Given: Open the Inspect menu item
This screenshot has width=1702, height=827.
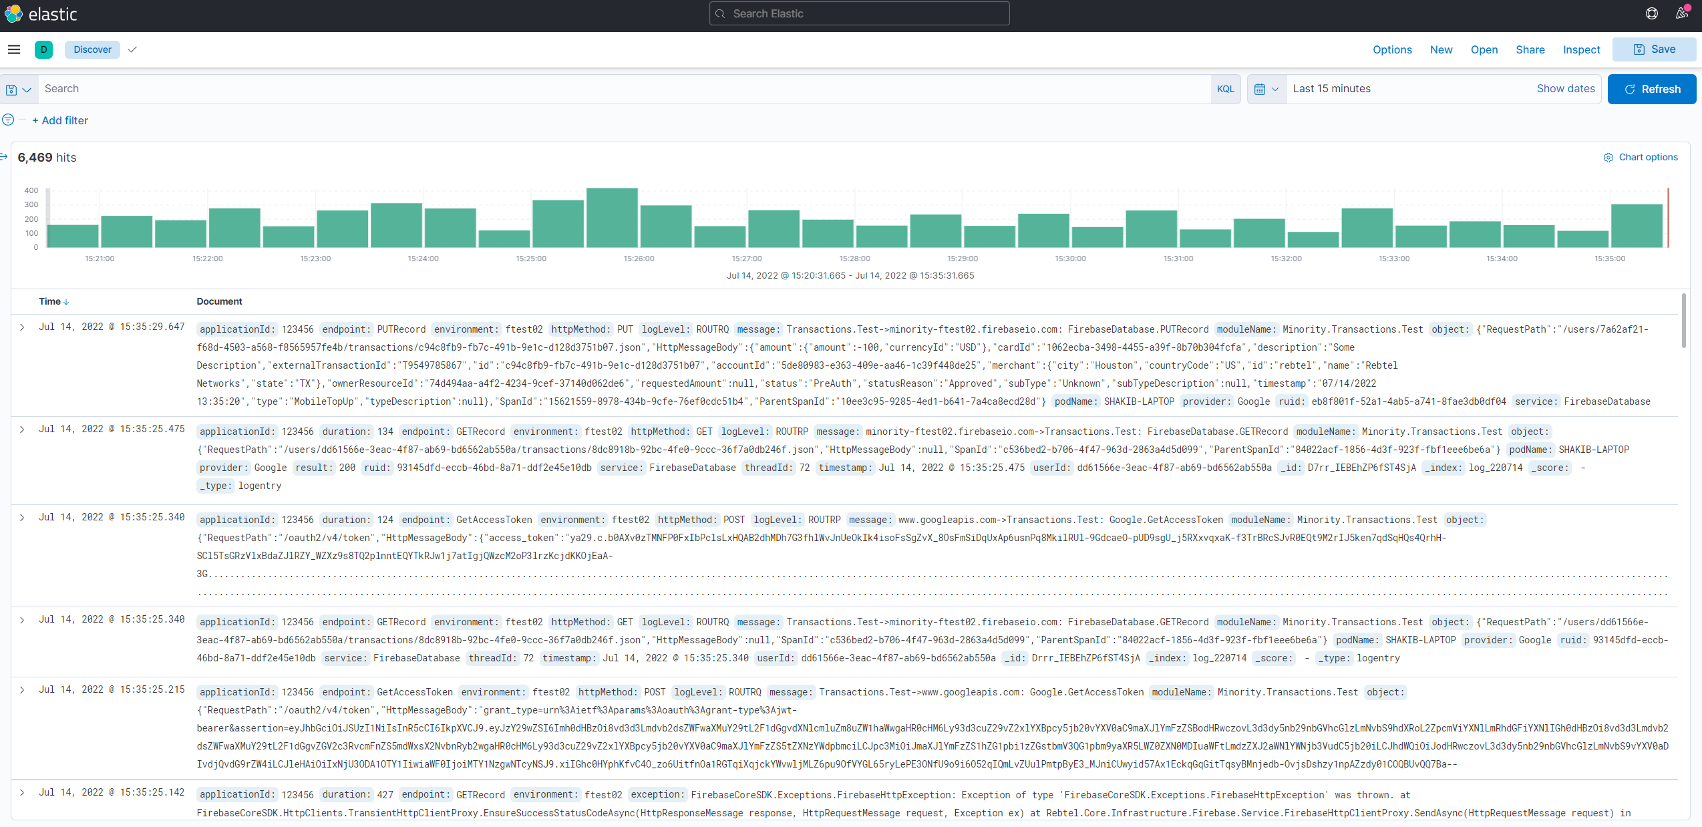Looking at the screenshot, I should [1581, 49].
